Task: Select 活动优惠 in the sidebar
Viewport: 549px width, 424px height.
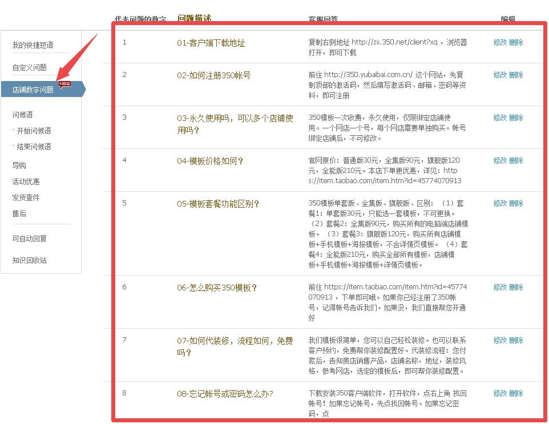Action: tap(26, 181)
